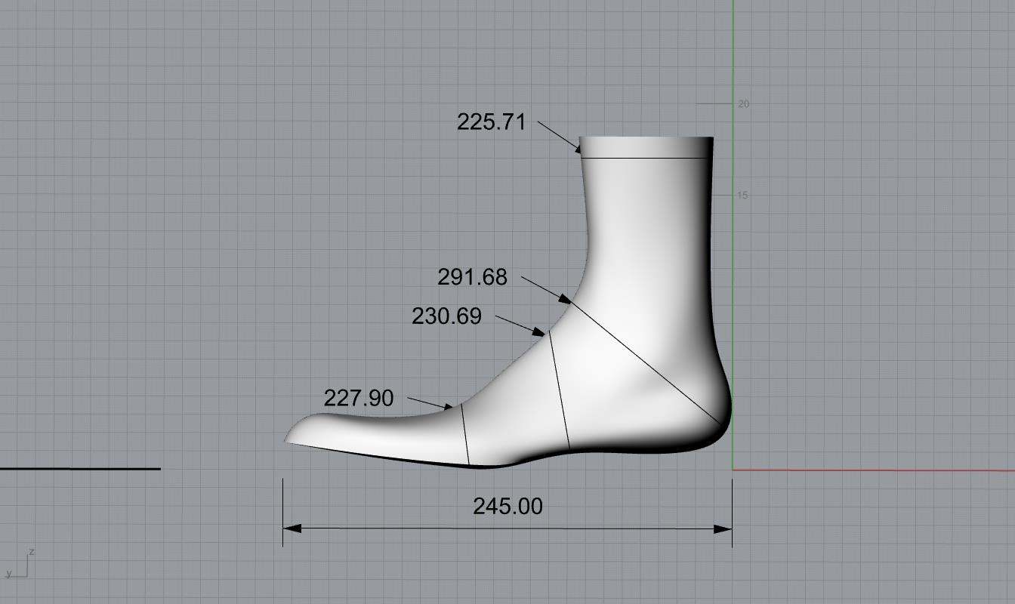This screenshot has height=604, width=1015.
Task: Click the grid axis label 15
Action: [x=743, y=196]
